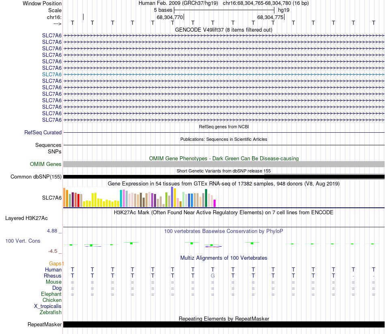The width and height of the screenshot is (385, 334).
Task: Click the 'SNPs' track label
Action: [x=55, y=151]
